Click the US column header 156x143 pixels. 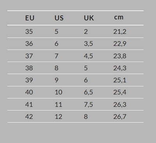click(59, 18)
